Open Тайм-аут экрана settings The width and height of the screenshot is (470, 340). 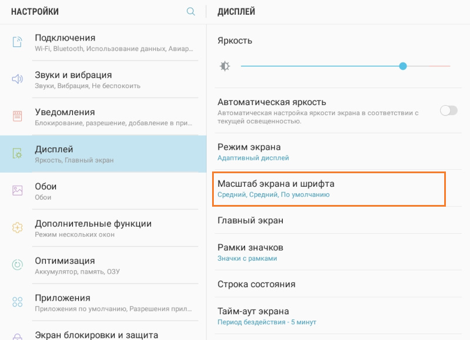258,315
